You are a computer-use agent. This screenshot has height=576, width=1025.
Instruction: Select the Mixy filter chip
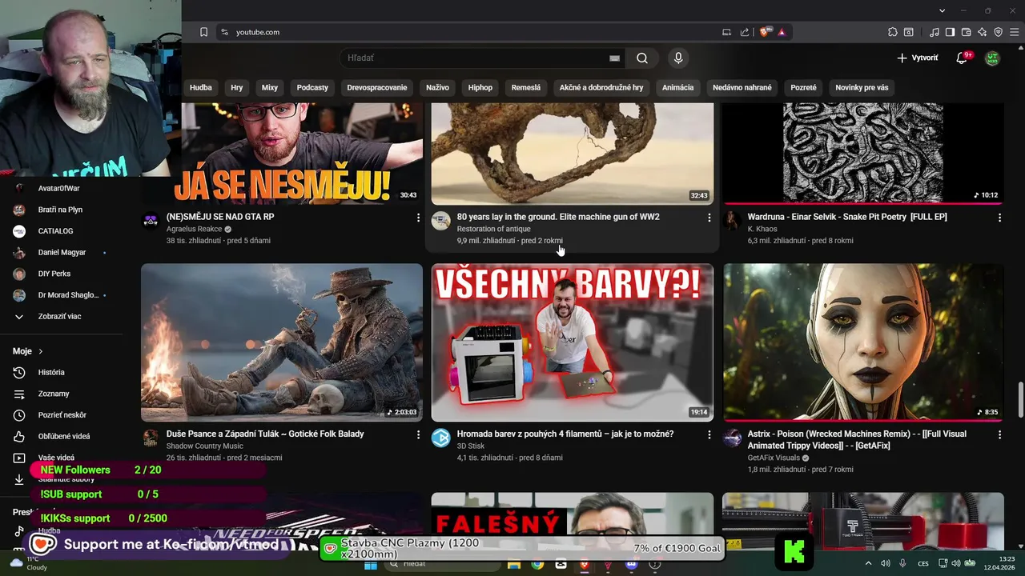pos(270,87)
